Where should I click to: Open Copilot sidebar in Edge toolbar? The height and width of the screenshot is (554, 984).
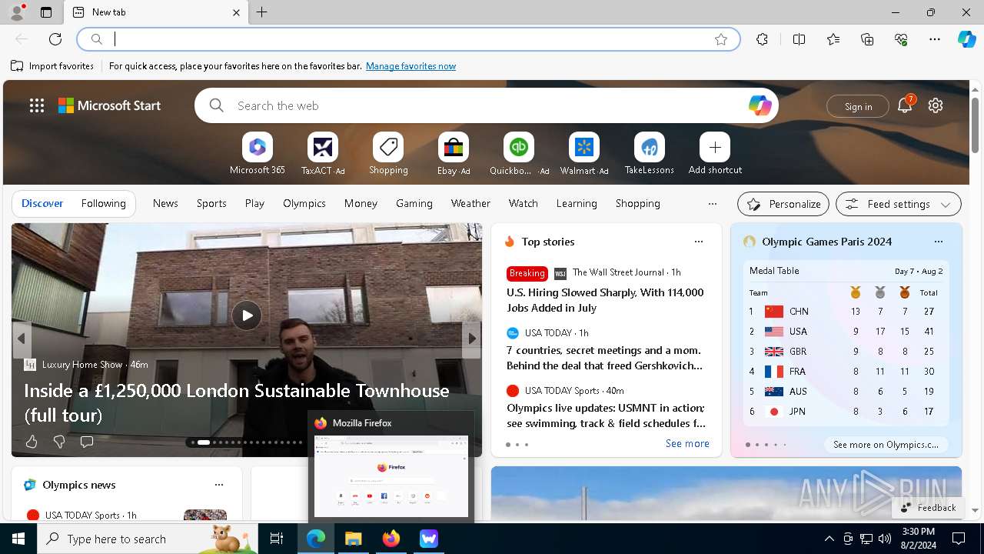pos(966,39)
